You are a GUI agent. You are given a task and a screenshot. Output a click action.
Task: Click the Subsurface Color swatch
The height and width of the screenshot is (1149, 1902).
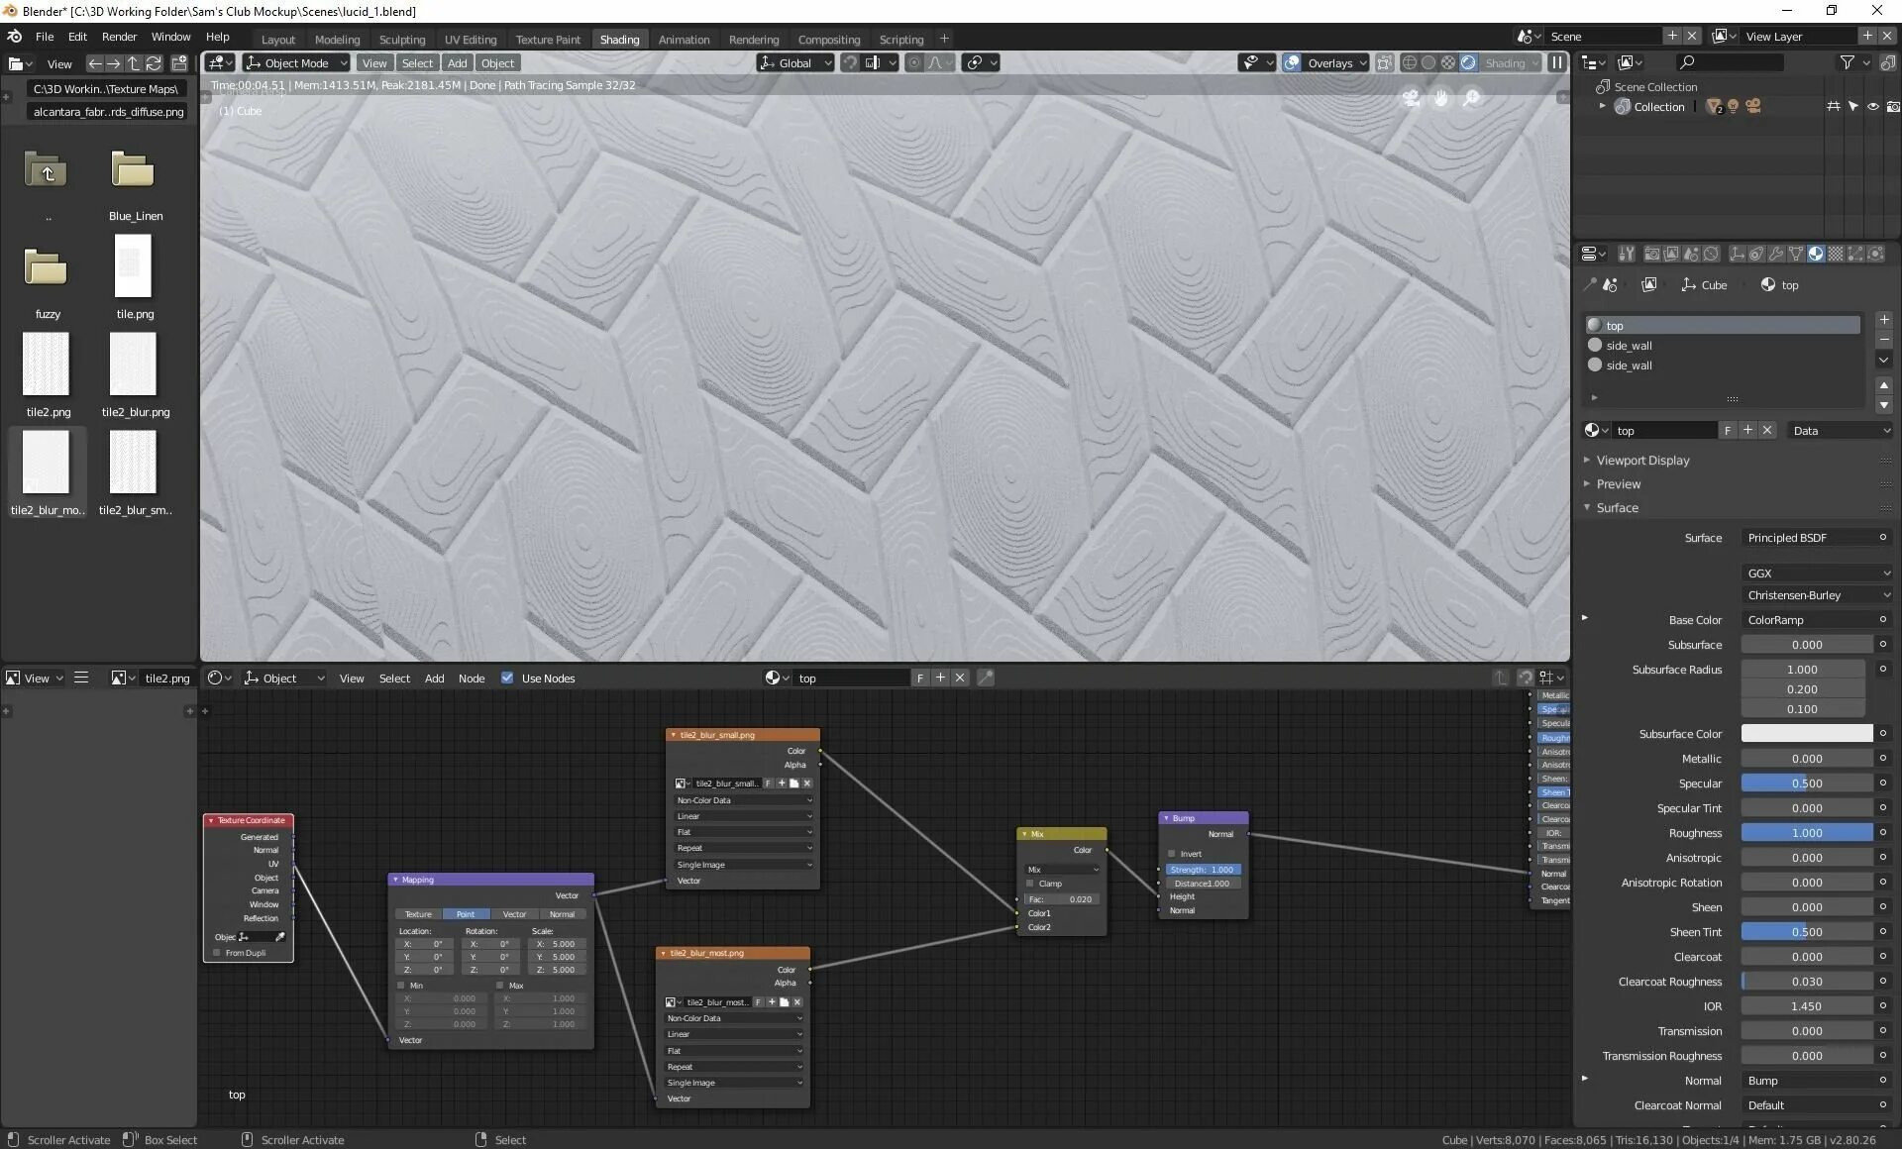coord(1806,734)
